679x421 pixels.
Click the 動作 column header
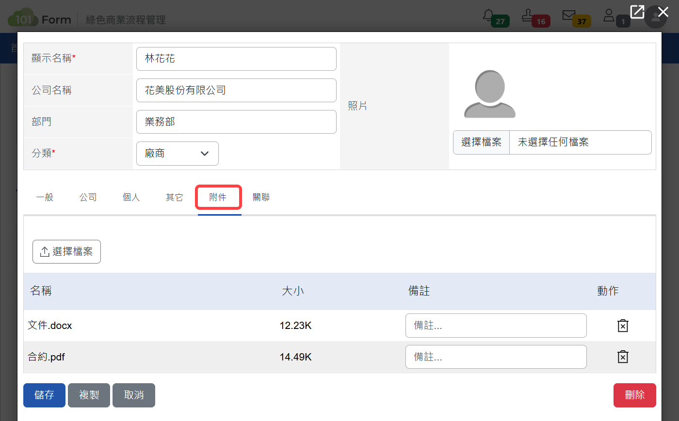(608, 291)
